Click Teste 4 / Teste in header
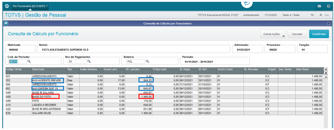334x130 pixels. [x=291, y=15]
